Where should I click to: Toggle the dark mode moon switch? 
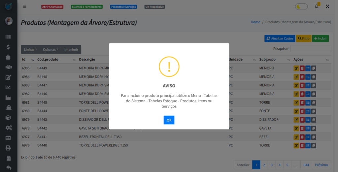point(301,7)
